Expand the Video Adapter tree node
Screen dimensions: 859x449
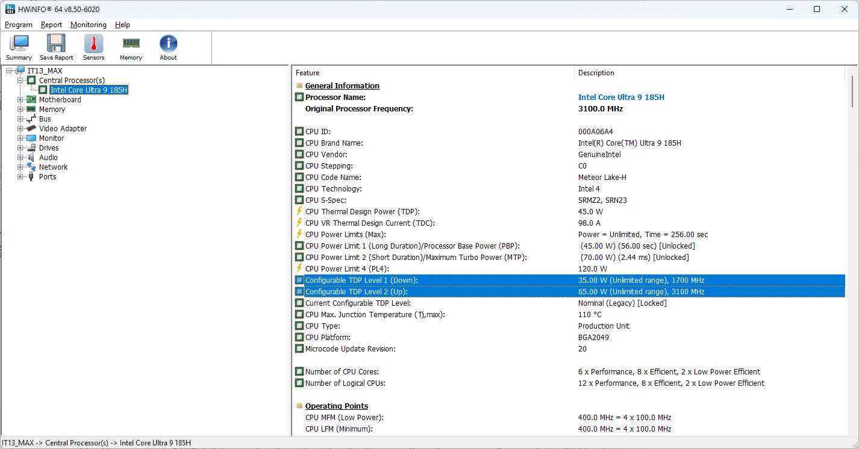click(20, 129)
